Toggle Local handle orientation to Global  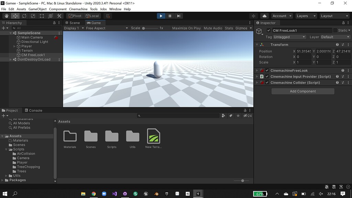(92, 16)
